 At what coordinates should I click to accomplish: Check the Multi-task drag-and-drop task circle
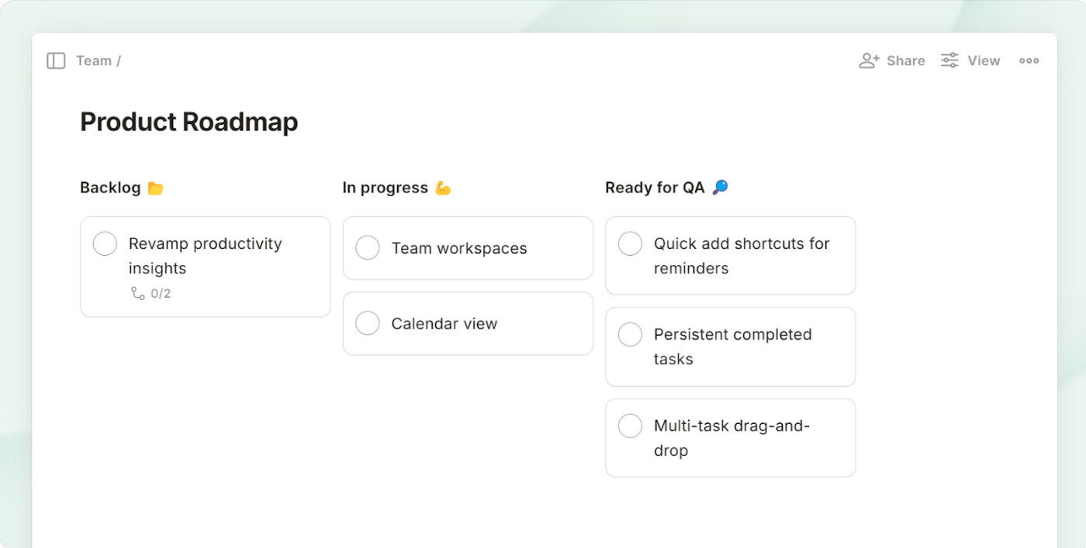pyautogui.click(x=630, y=426)
